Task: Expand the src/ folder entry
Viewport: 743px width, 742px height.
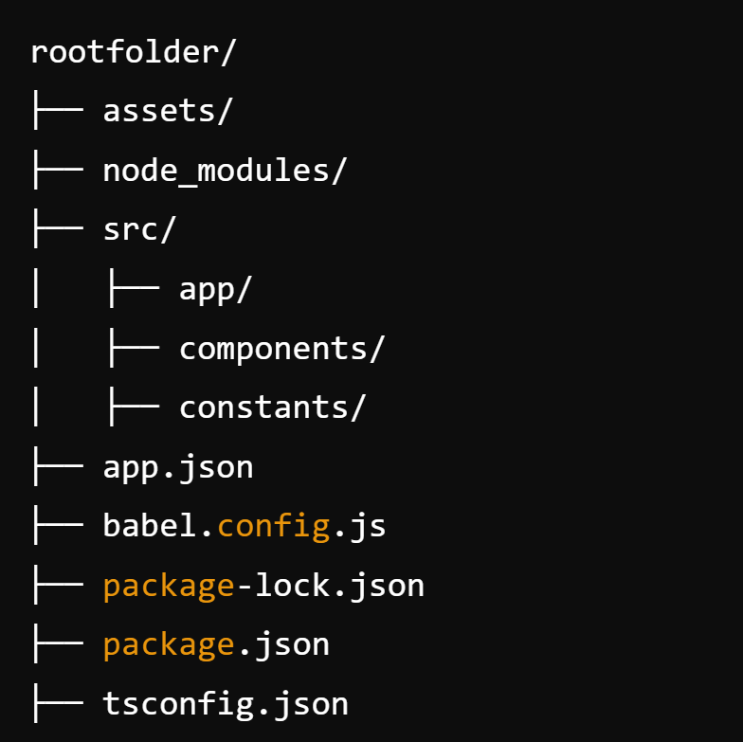Action: click(139, 229)
